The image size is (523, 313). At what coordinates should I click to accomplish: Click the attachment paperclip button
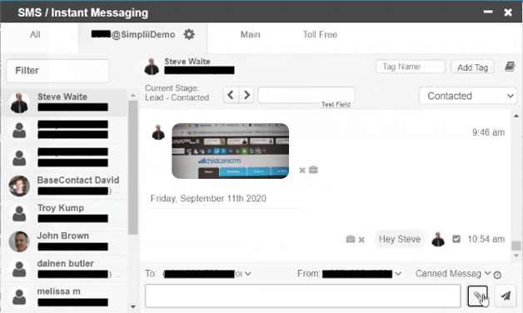click(477, 296)
